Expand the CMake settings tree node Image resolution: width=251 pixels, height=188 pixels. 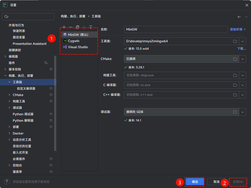pos(10,95)
